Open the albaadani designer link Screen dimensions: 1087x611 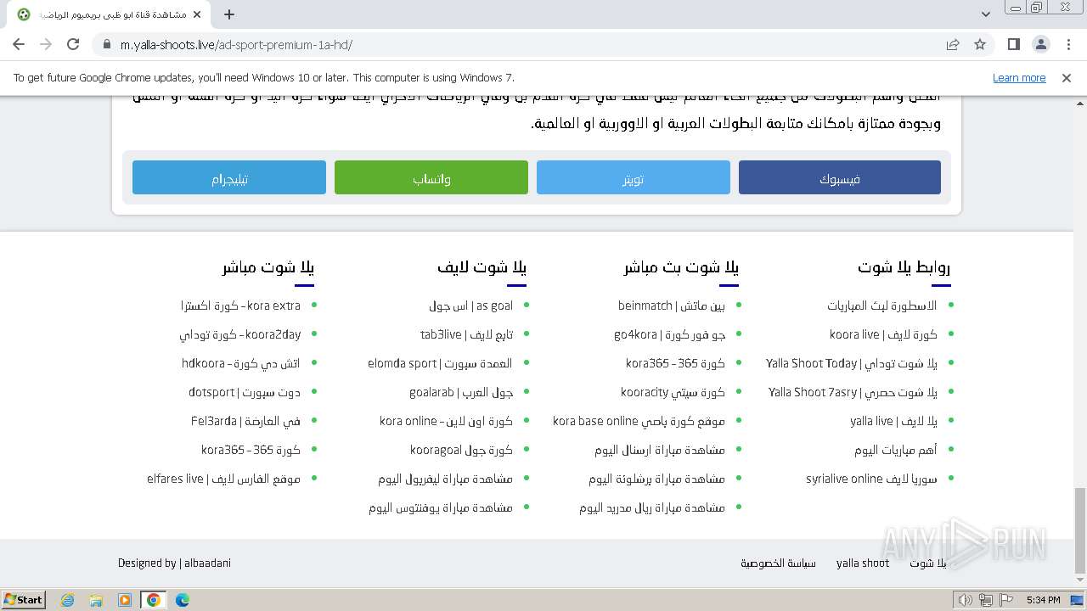207,563
